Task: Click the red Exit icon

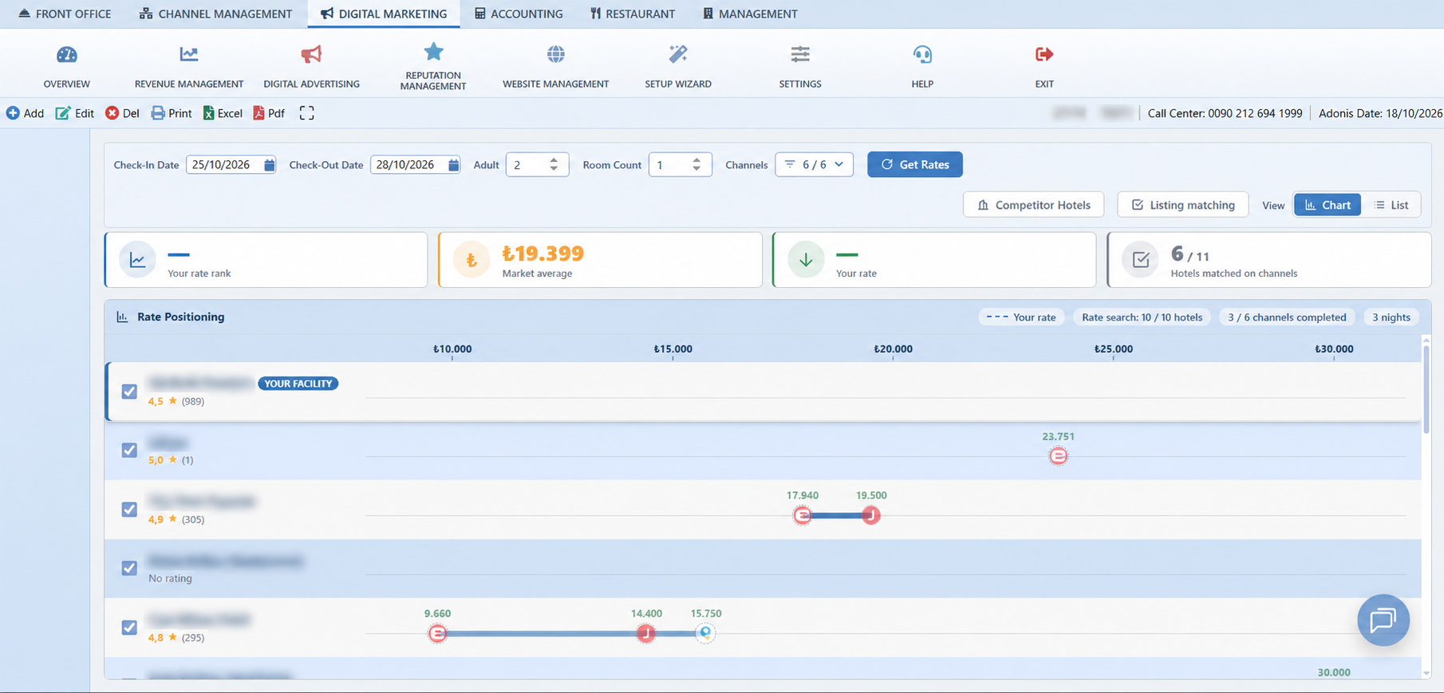Action: 1044,54
